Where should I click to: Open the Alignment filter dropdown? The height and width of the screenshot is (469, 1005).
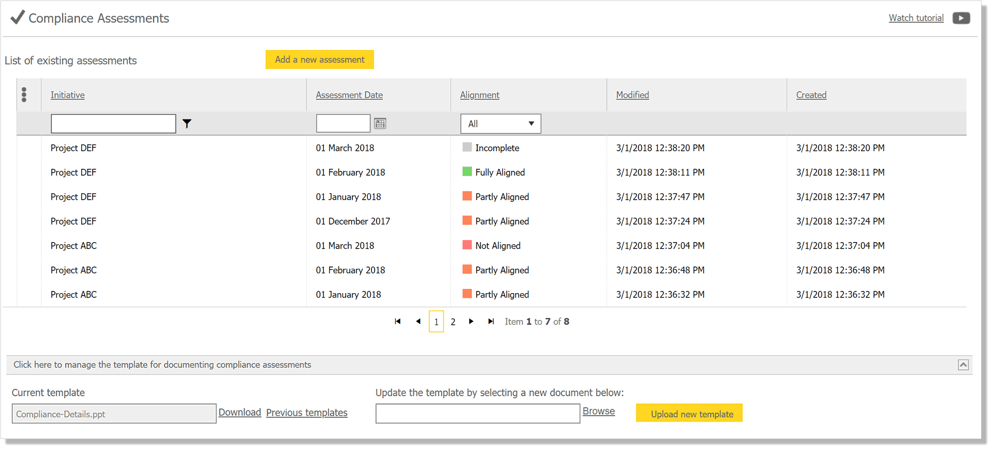(x=501, y=124)
